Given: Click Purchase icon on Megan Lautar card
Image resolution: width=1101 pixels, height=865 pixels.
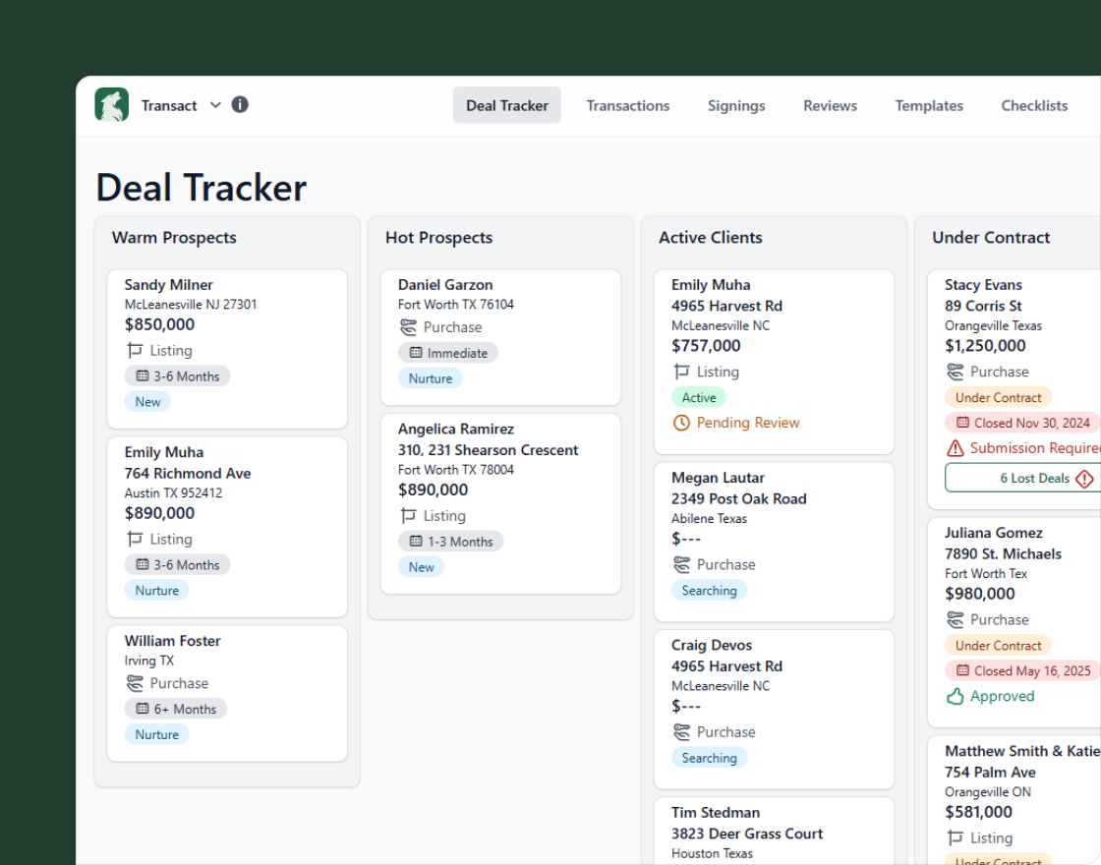Looking at the screenshot, I should pos(681,564).
